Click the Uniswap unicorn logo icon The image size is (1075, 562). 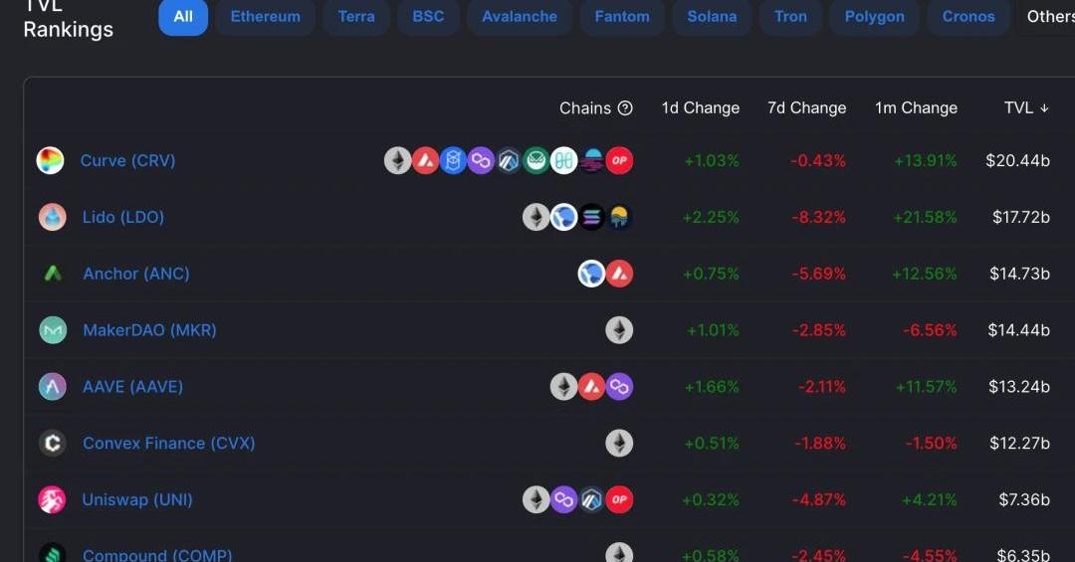(x=52, y=499)
